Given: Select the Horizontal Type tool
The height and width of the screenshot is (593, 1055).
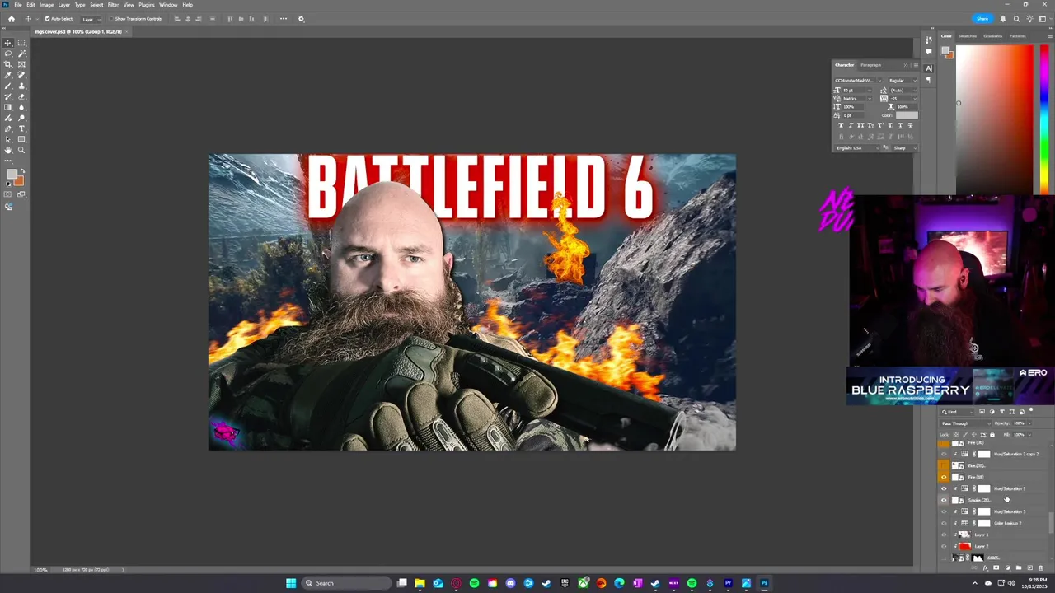Looking at the screenshot, I should click(21, 128).
